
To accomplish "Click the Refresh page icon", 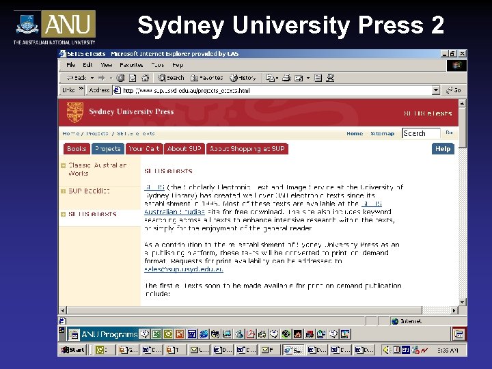I will tap(133, 78).
